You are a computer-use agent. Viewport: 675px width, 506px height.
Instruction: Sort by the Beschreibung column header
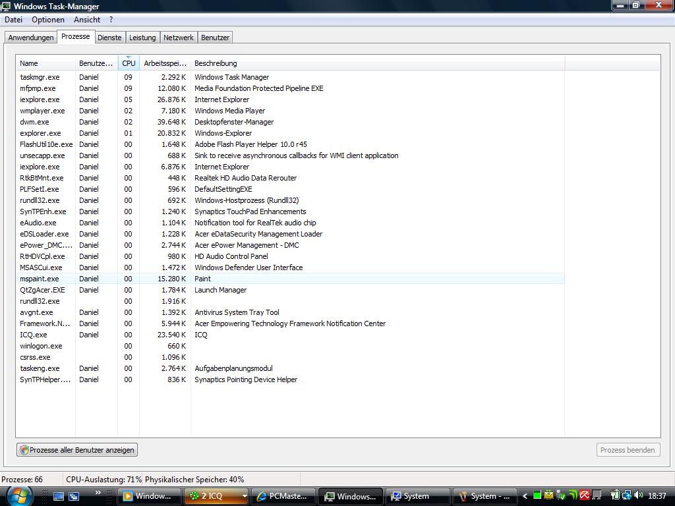pyautogui.click(x=378, y=63)
